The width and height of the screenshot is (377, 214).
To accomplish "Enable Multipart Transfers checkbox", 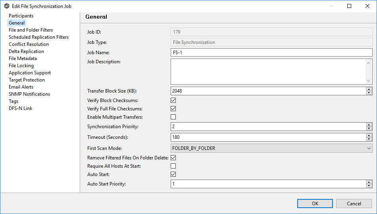I will point(173,117).
